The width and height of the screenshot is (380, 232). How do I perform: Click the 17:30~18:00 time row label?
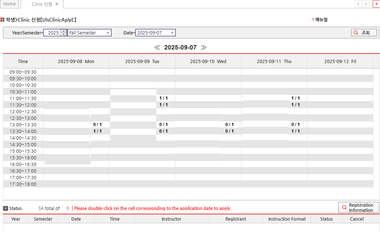(23, 184)
